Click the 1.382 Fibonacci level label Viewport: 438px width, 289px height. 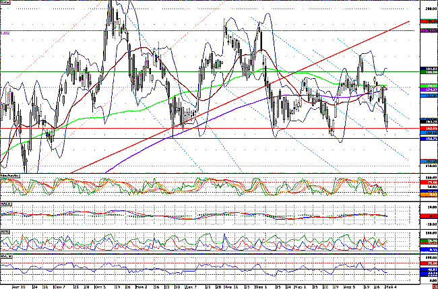pos(5,32)
